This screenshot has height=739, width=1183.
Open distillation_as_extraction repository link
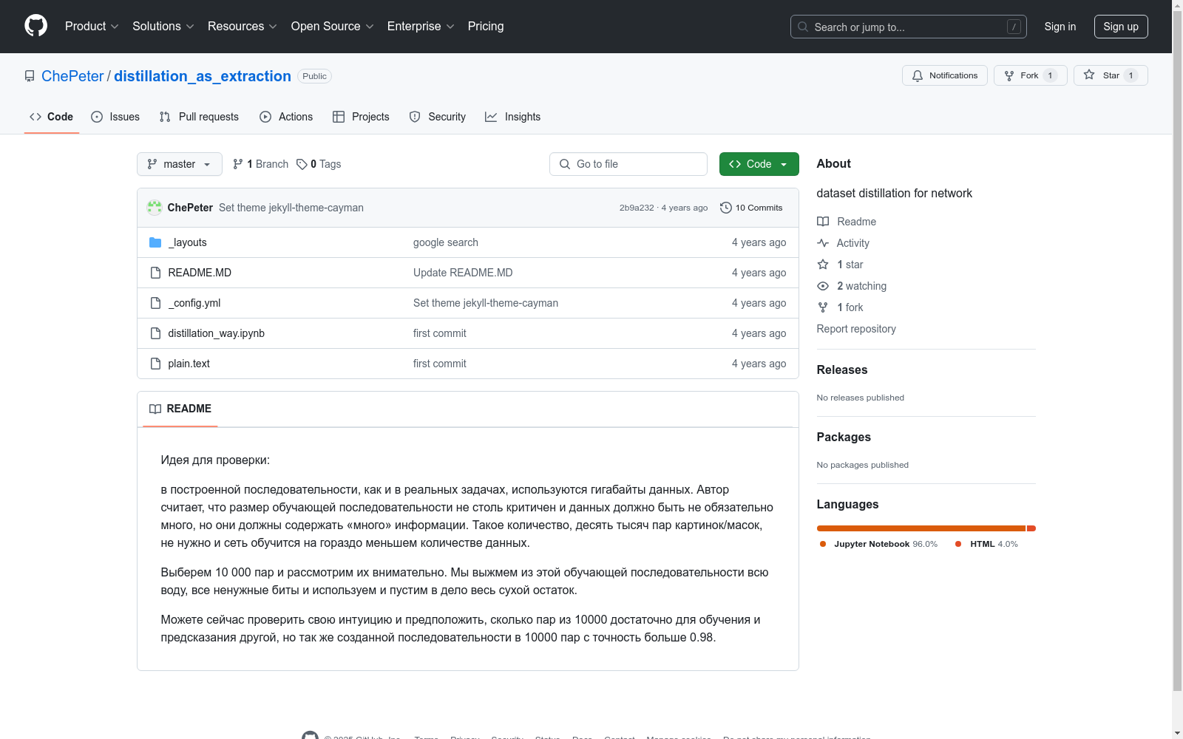click(203, 76)
